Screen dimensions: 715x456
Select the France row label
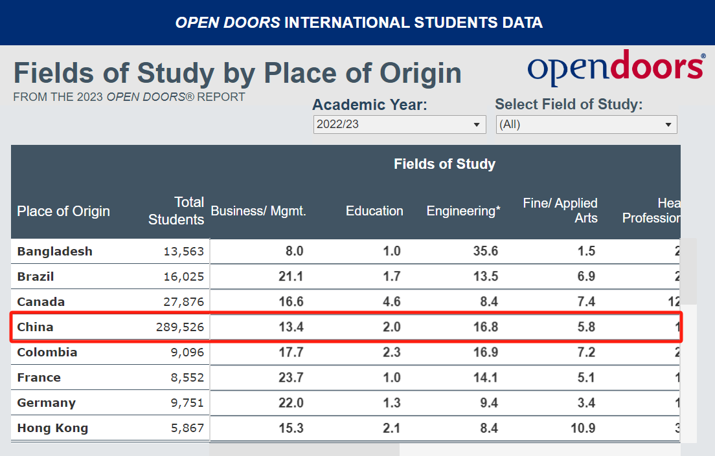point(39,378)
